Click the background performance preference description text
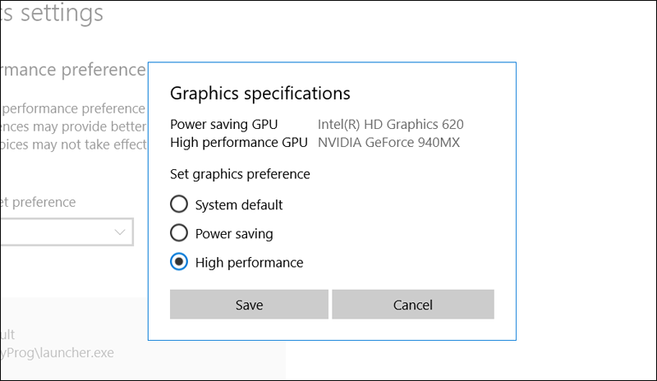The width and height of the screenshot is (657, 381). [x=72, y=108]
